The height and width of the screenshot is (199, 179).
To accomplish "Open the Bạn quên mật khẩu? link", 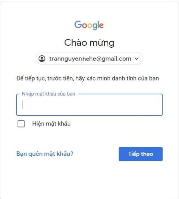I will (45, 154).
